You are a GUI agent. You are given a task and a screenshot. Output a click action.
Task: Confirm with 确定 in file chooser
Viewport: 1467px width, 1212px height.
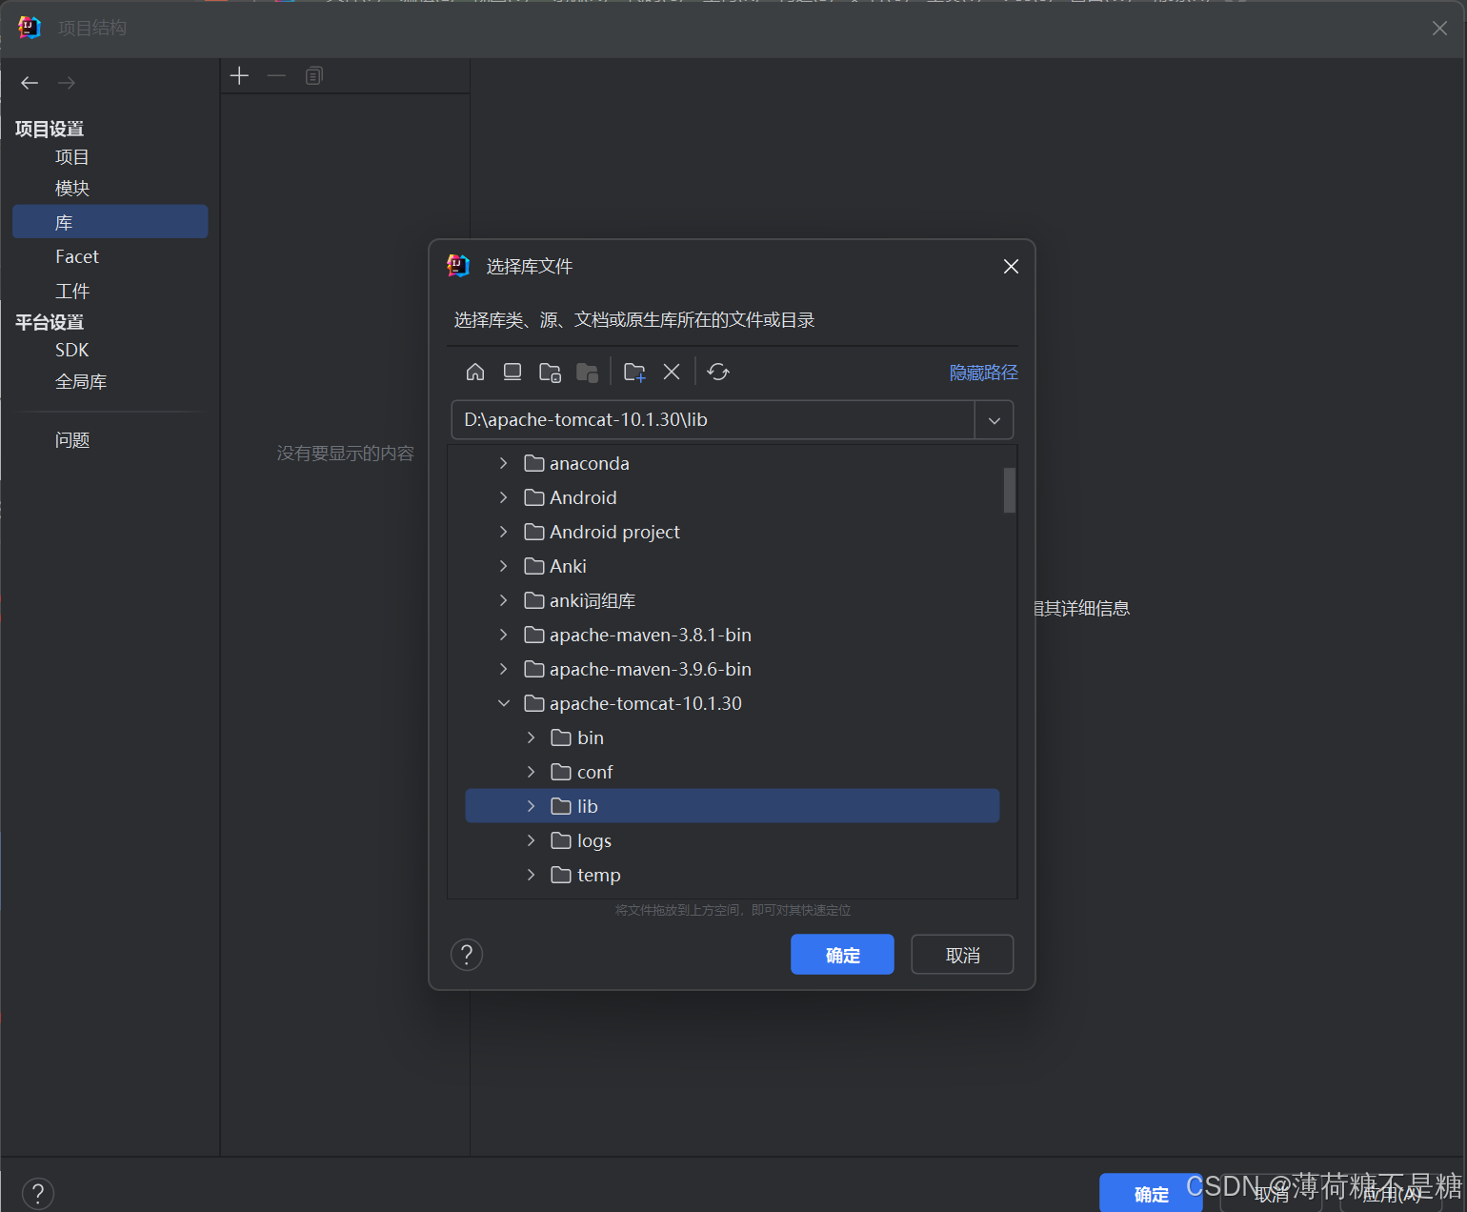842,955
